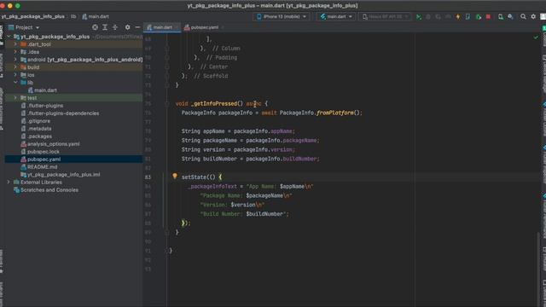The height and width of the screenshot is (307, 546).
Task: Click _getInfoPressed method name
Action: (214, 104)
